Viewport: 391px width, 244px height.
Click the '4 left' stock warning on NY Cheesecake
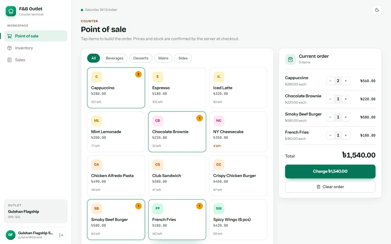tap(217, 146)
